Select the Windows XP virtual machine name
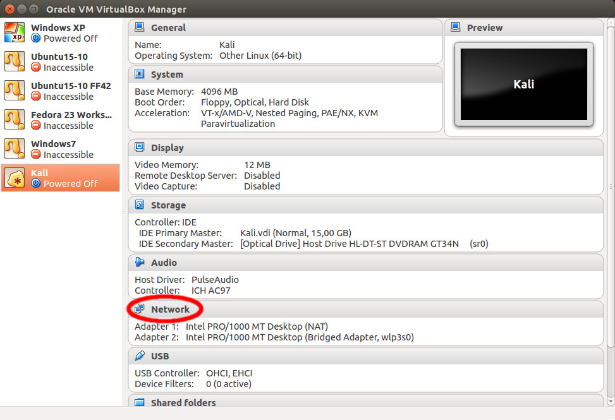The width and height of the screenshot is (615, 420). click(x=58, y=28)
